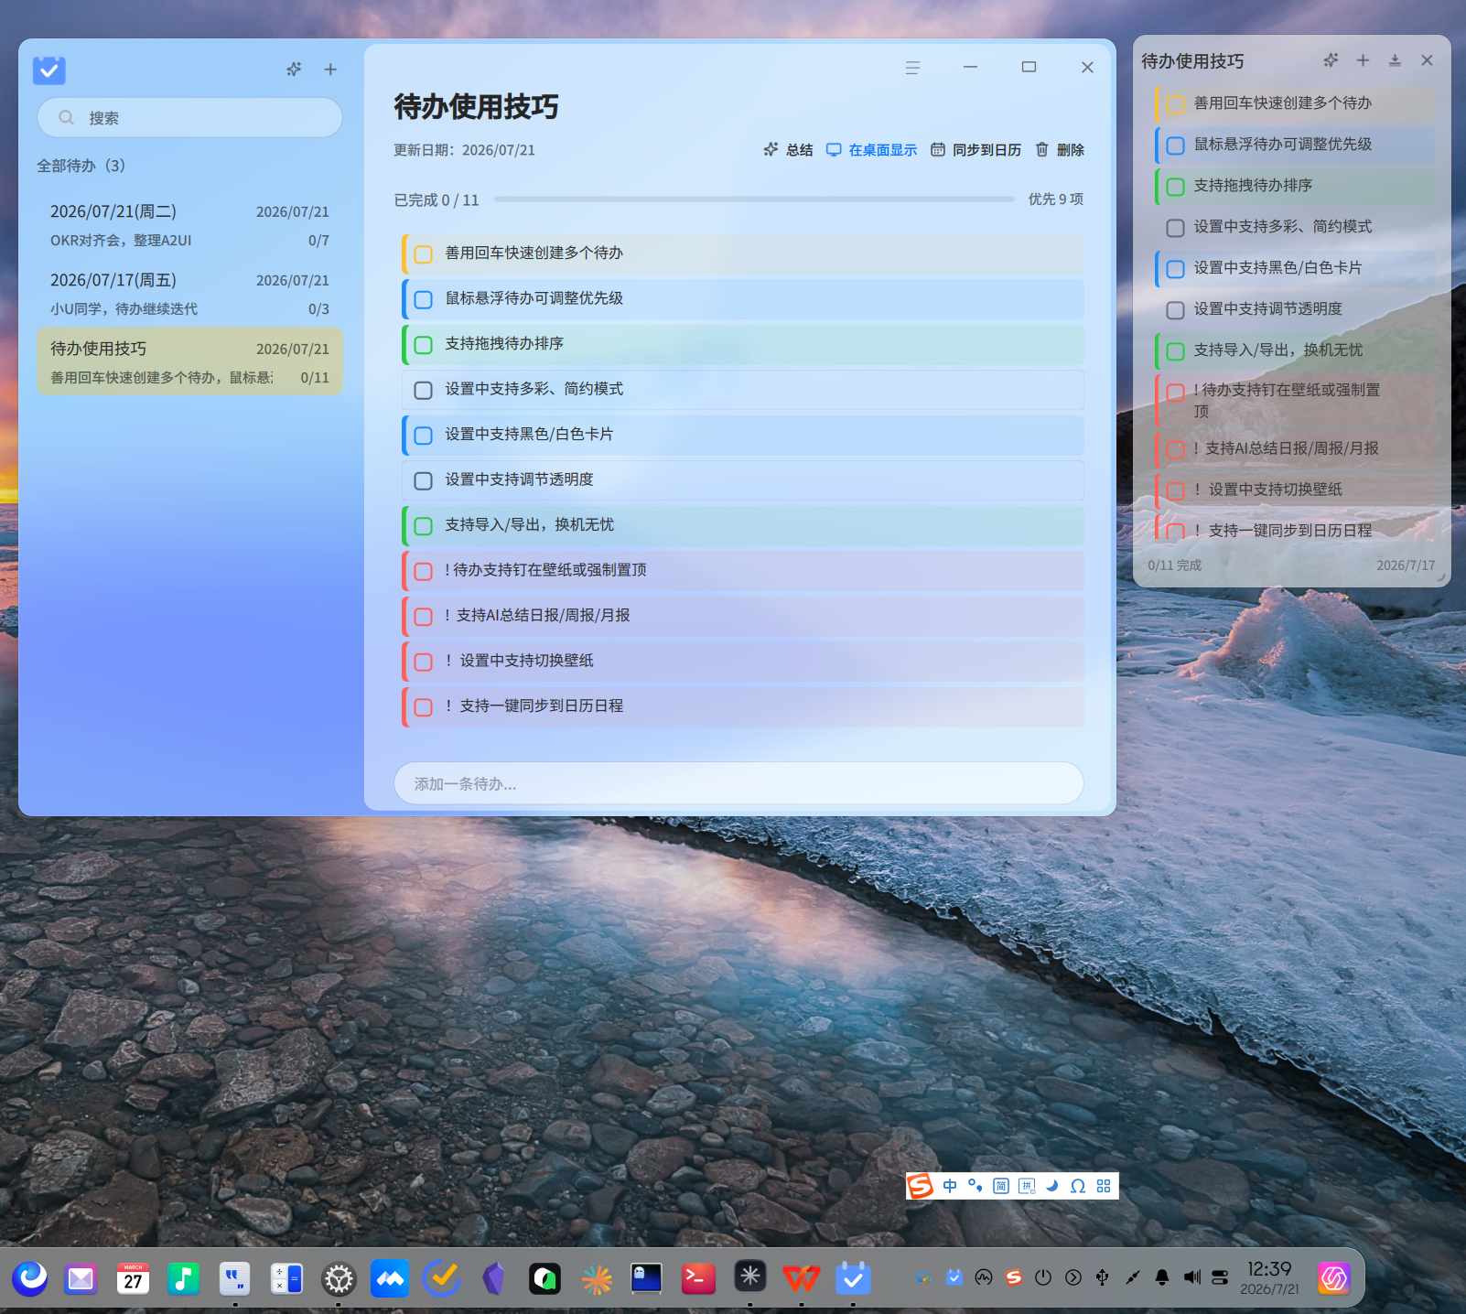Open the Calendar app in dock
Image resolution: width=1466 pixels, height=1314 pixels.
pyautogui.click(x=133, y=1278)
